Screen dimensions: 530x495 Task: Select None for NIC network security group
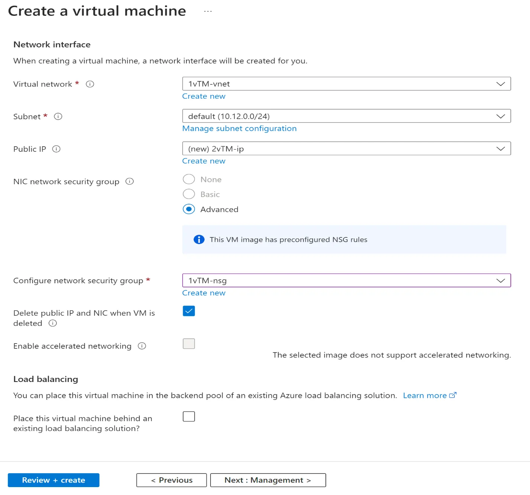(x=189, y=179)
